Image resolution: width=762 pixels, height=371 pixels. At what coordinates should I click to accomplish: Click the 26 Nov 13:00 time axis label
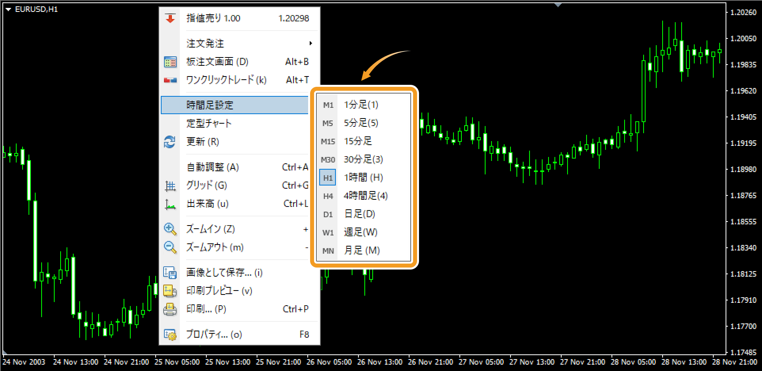tap(380, 362)
